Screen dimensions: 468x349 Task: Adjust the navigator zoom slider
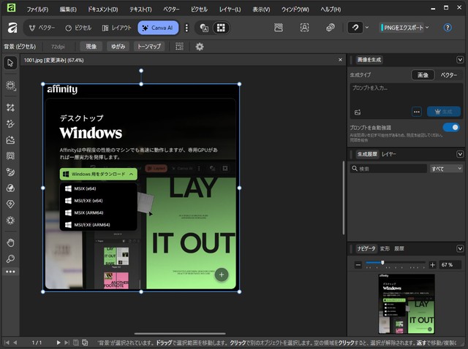[382, 264]
